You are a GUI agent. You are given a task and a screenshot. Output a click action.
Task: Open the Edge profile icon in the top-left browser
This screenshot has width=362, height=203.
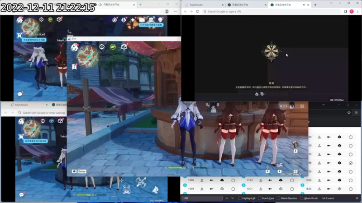click(167, 11)
